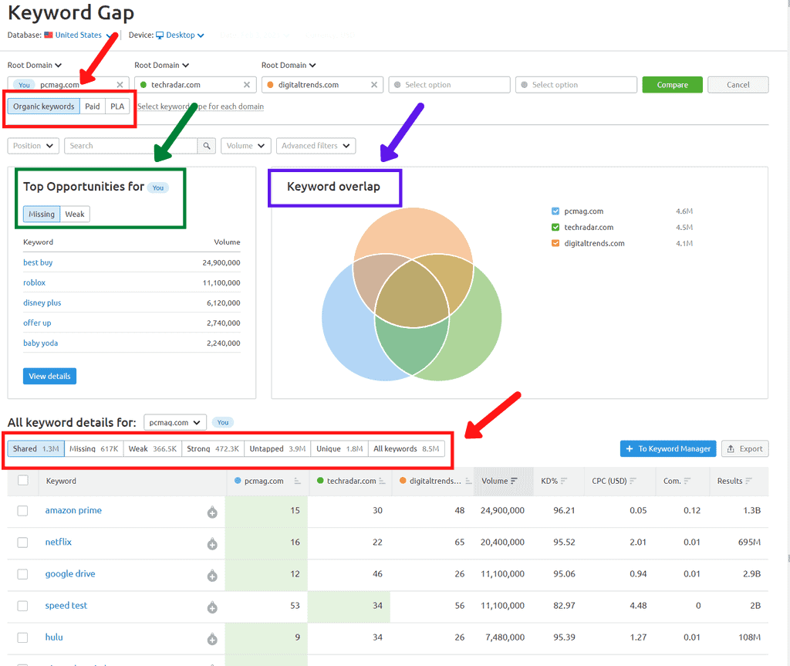790x666 pixels.
Task: Show Weak top opportunities tab
Action: (75, 215)
